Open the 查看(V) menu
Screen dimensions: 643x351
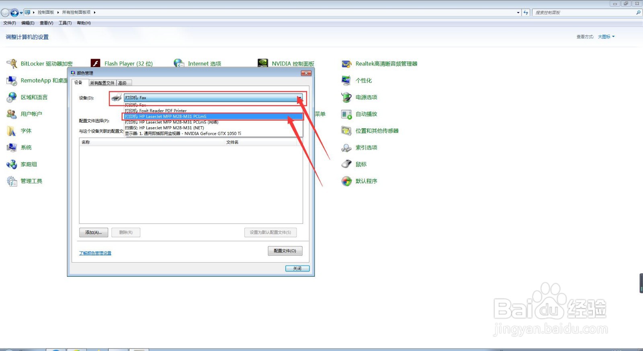click(47, 23)
